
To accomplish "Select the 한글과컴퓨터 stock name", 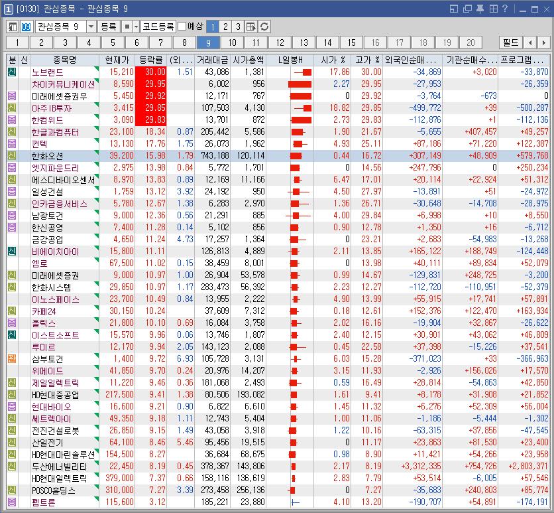I will pos(55,132).
